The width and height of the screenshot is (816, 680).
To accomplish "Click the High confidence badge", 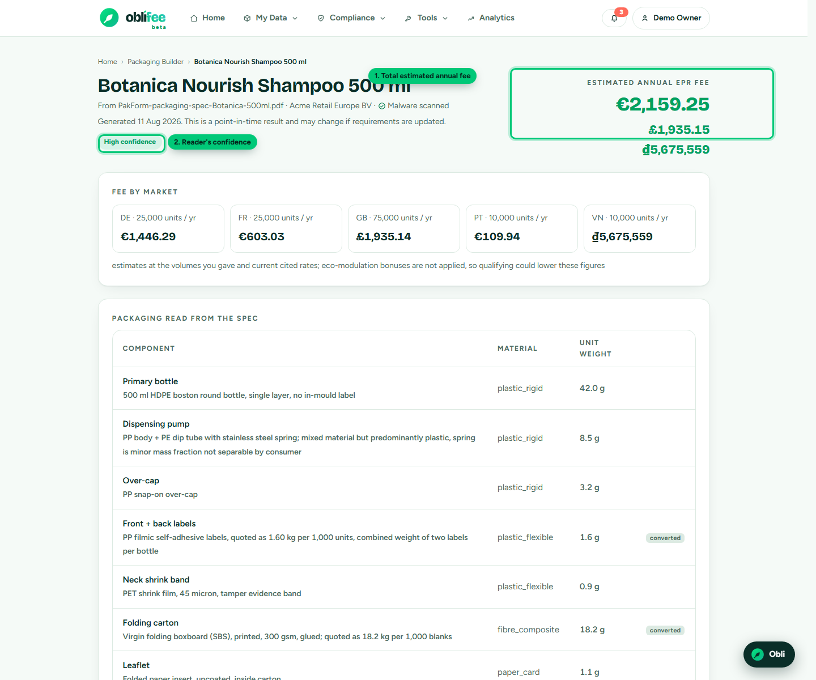I will (x=131, y=143).
